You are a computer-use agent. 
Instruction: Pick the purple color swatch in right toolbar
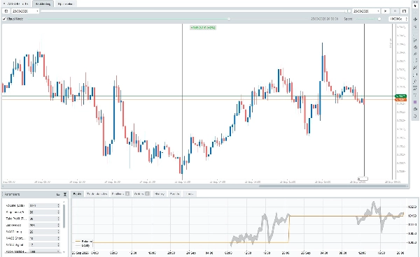pyautogui.click(x=415, y=102)
